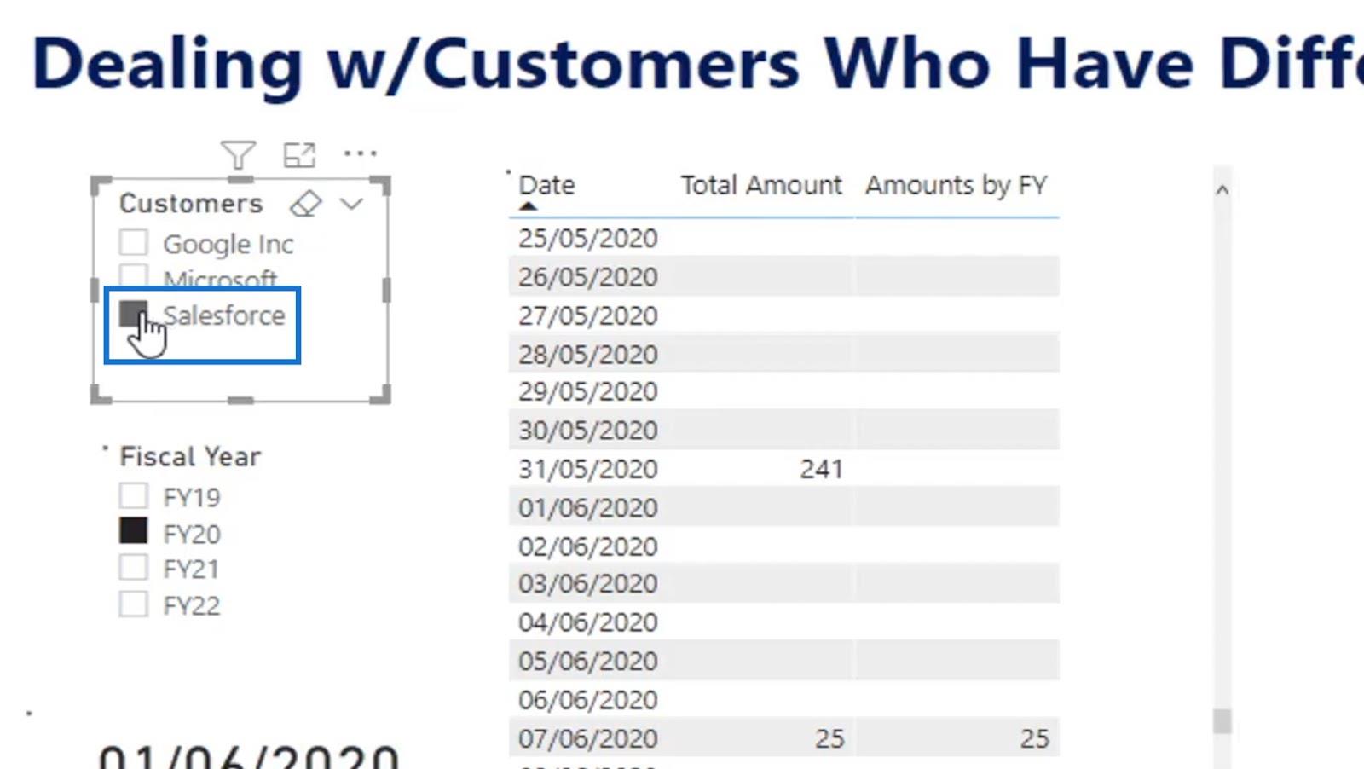Enable the FY21 fiscal year checkbox
The height and width of the screenshot is (769, 1364).
pyautogui.click(x=133, y=567)
